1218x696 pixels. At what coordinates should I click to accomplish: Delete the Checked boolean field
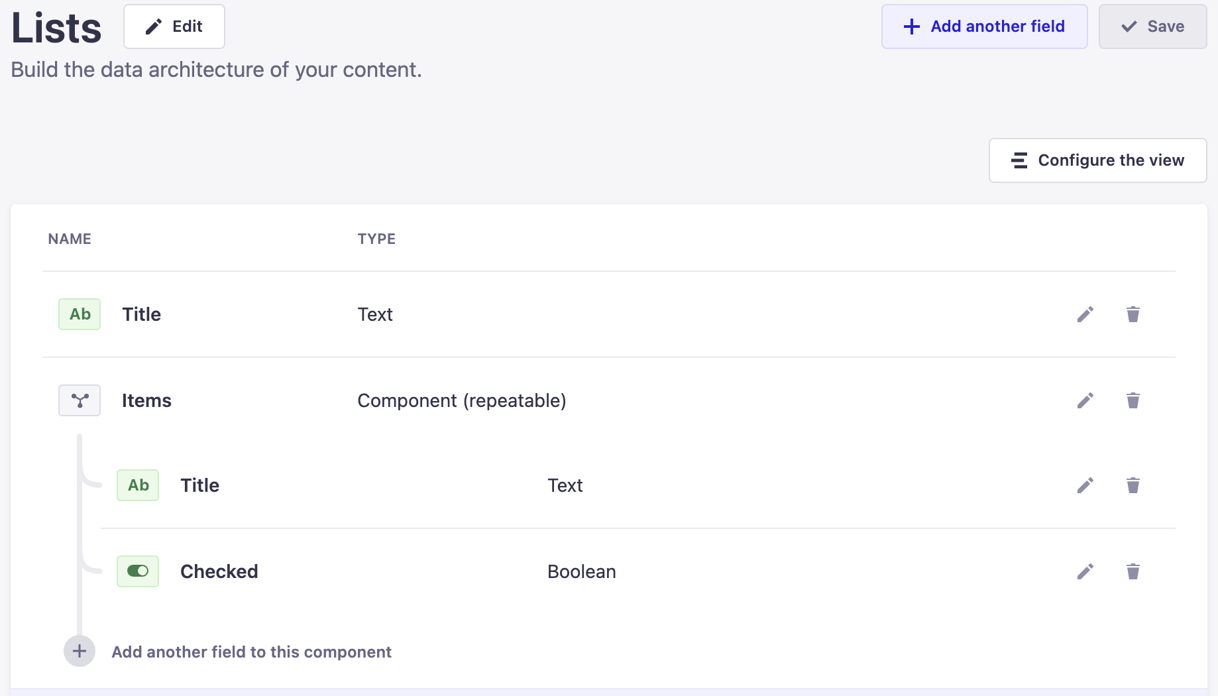tap(1133, 571)
